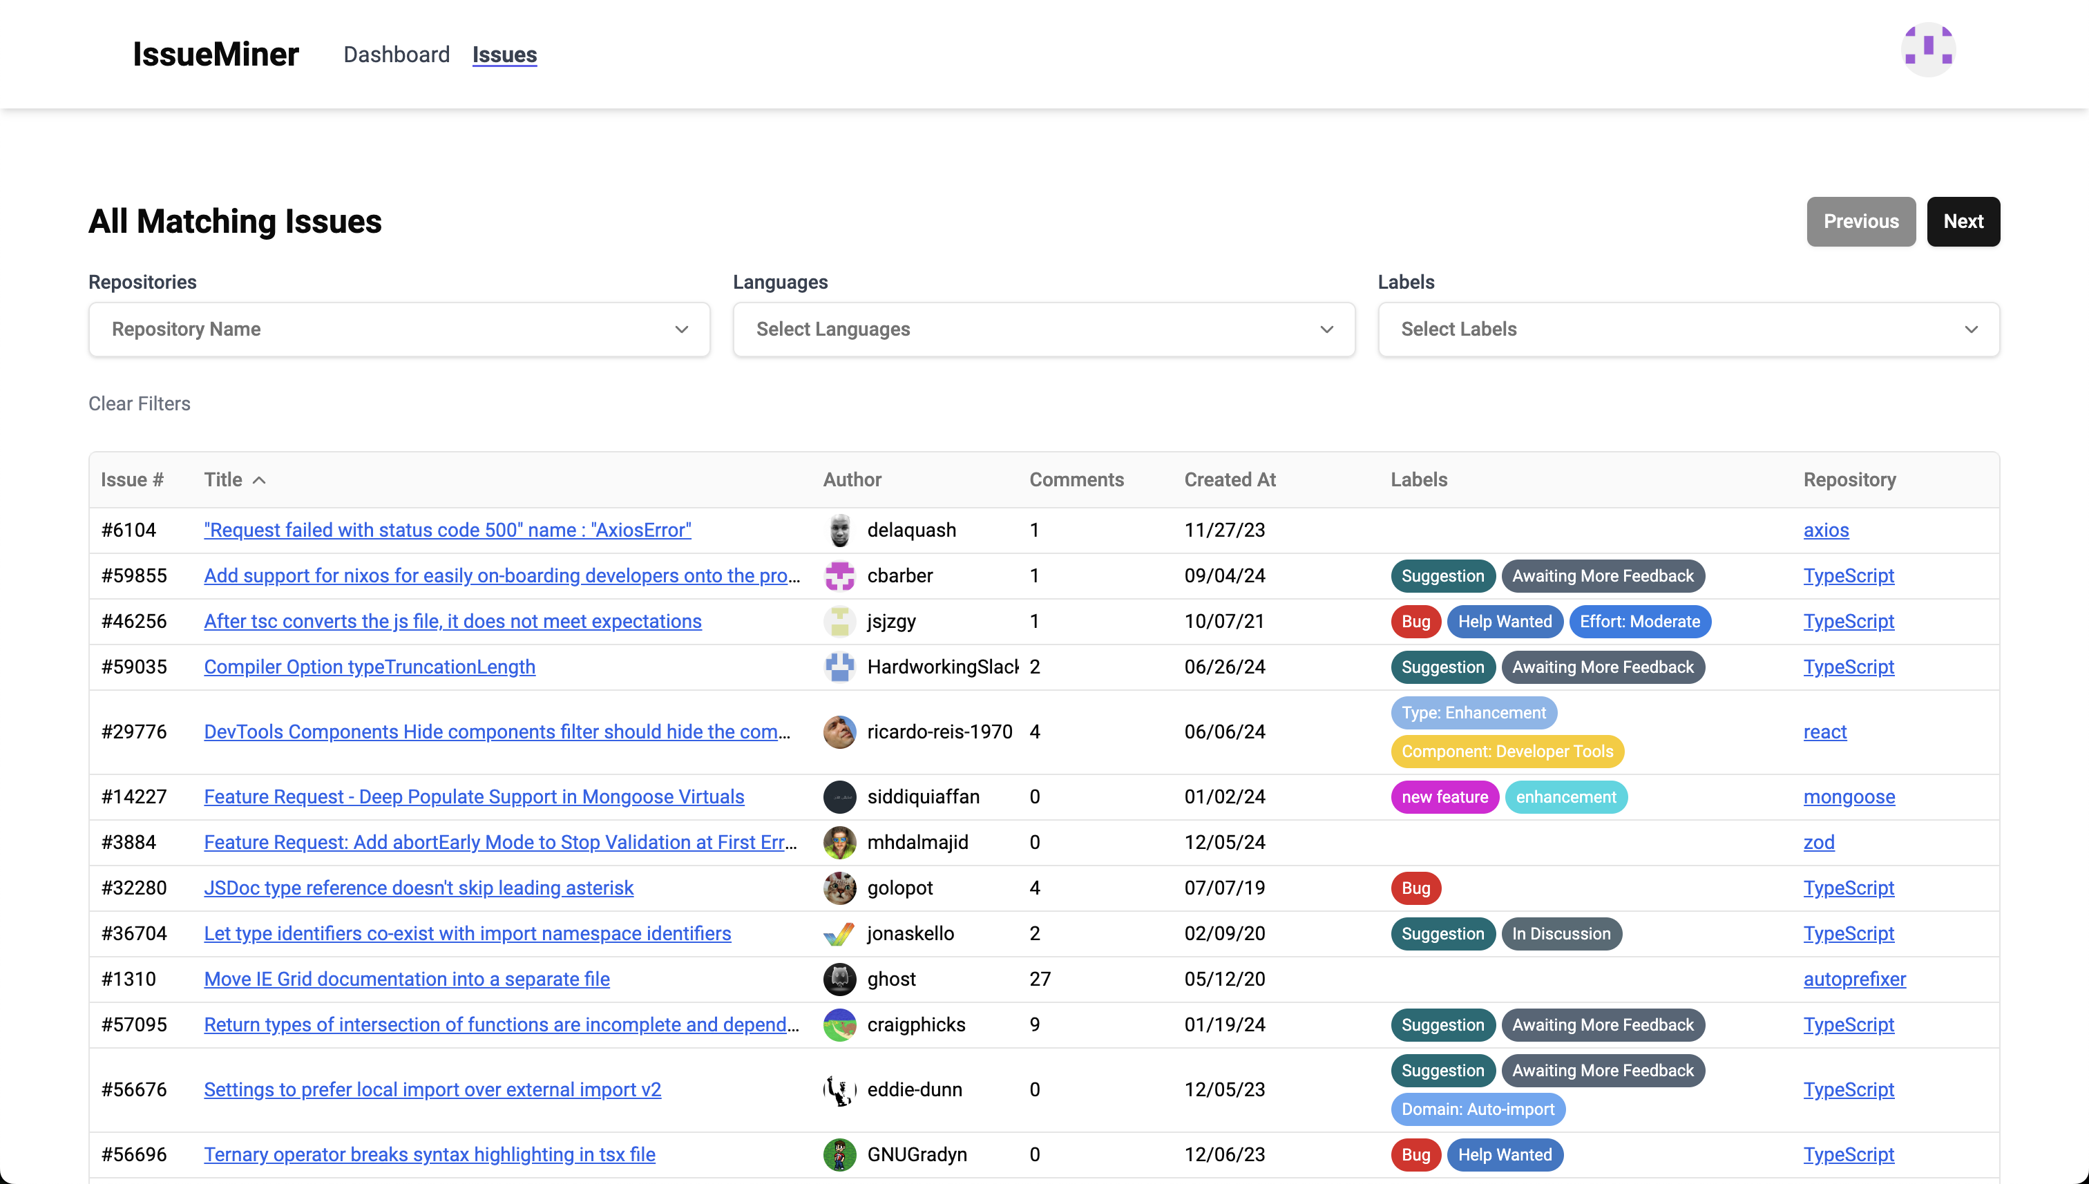This screenshot has height=1184, width=2089.
Task: Open Deep Populate Support in Mongoose Virtuals issue
Action: click(473, 797)
